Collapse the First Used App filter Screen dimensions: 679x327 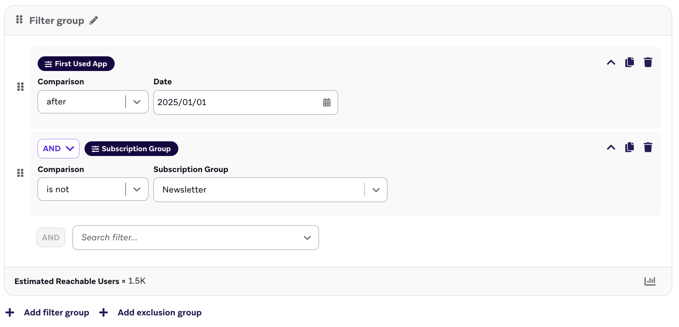click(x=611, y=62)
